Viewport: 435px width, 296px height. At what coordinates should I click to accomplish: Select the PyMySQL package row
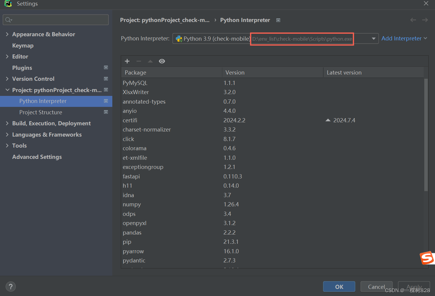click(x=273, y=83)
